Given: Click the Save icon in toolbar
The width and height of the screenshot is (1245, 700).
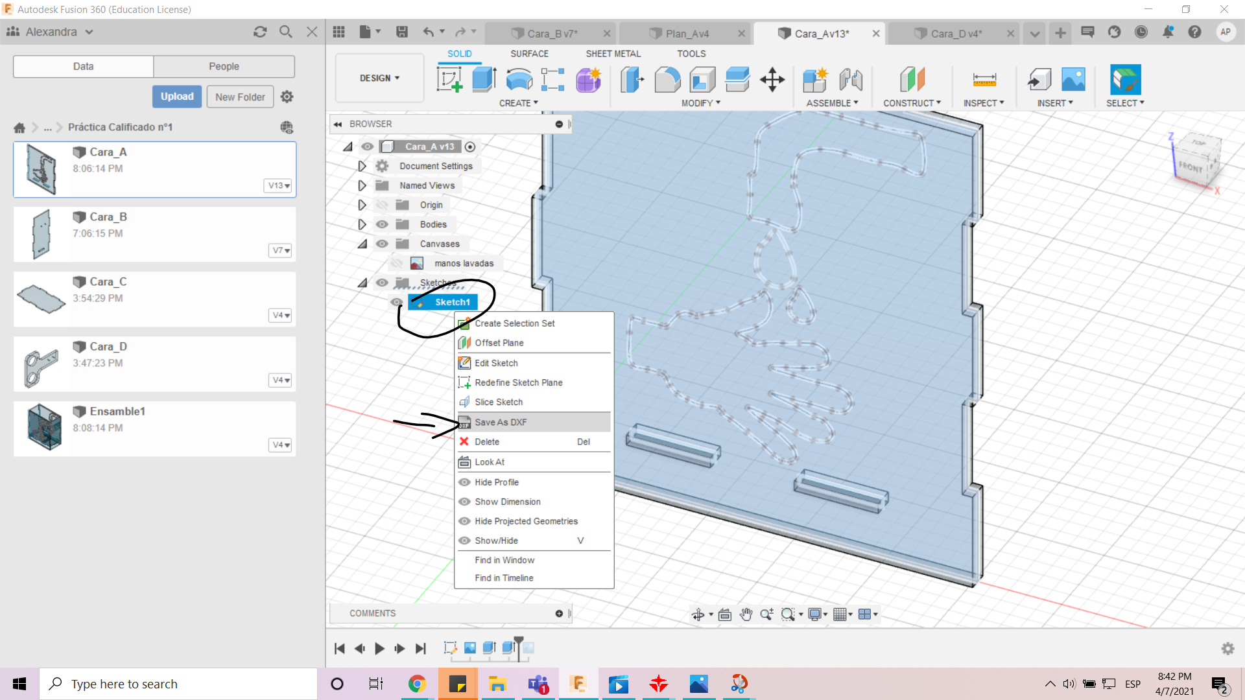Looking at the screenshot, I should click(401, 32).
